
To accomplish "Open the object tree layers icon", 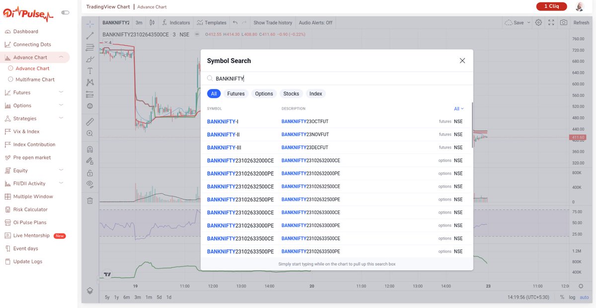I will (90, 291).
